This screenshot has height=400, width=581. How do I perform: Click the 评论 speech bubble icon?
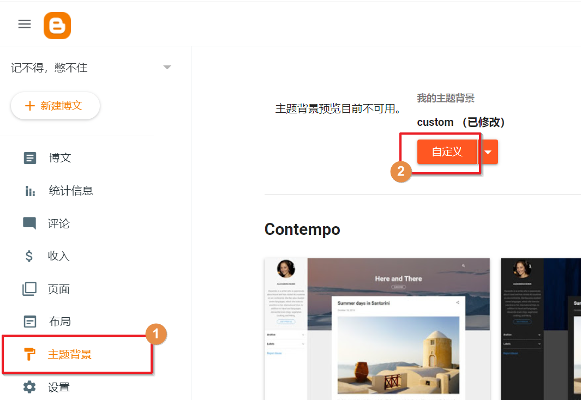click(29, 223)
